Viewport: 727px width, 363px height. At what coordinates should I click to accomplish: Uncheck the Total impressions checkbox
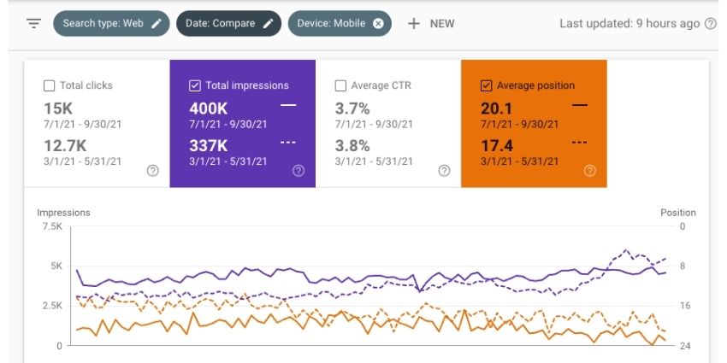(x=195, y=85)
